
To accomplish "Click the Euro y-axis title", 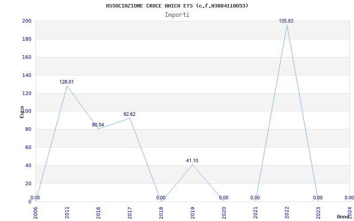I will tap(22, 112).
